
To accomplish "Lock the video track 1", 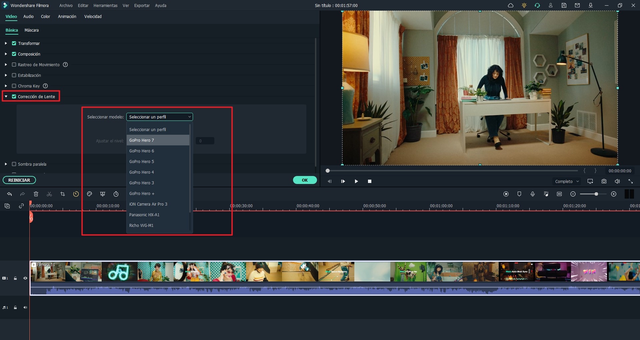I will coord(15,278).
